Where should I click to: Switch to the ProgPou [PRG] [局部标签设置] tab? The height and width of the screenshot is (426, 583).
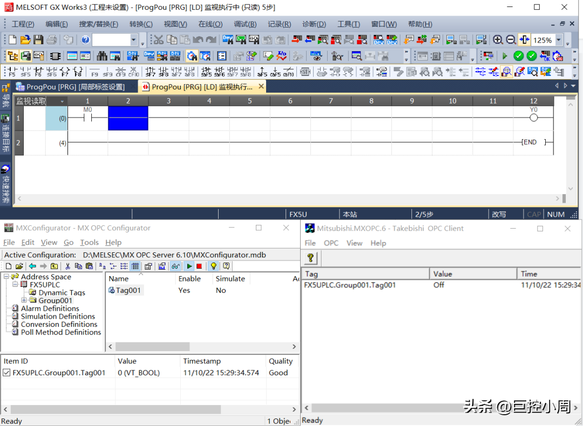75,87
